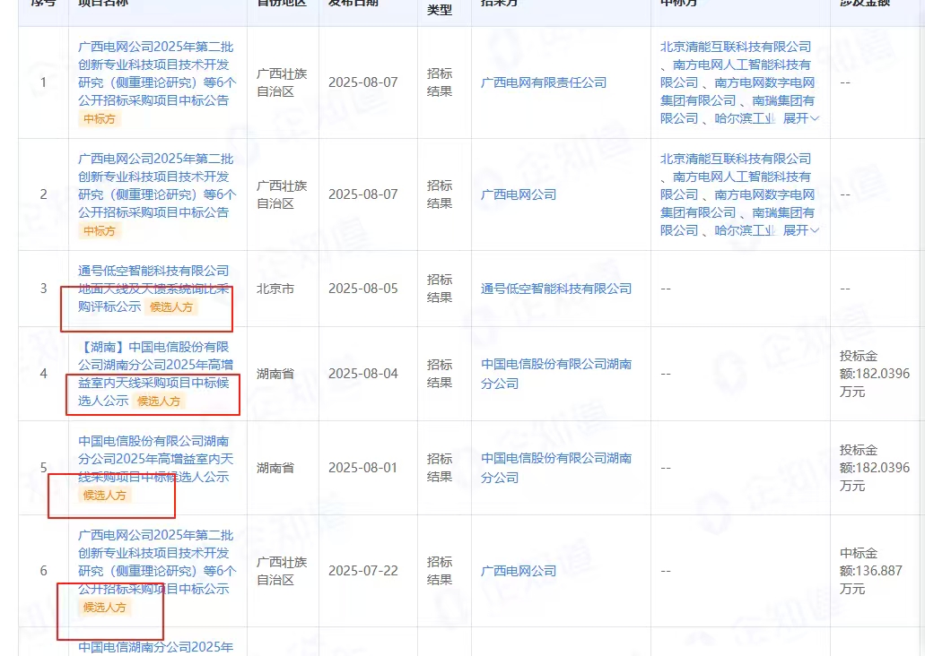
Task: Open winner 南瑞集团有限公司 in row 2
Action: coord(737,221)
